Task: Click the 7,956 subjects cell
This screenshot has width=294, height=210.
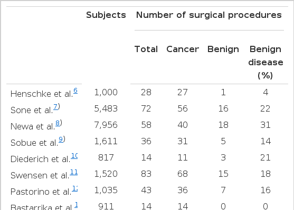Action: coord(106,125)
